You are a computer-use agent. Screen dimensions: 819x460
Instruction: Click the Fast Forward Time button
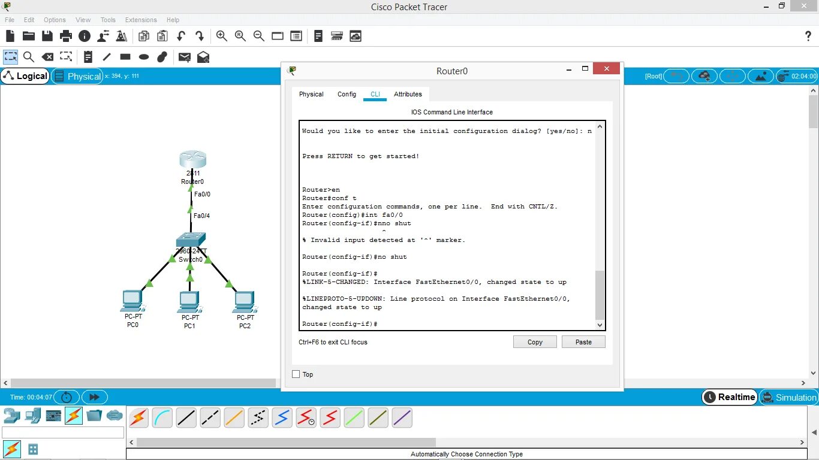click(95, 397)
